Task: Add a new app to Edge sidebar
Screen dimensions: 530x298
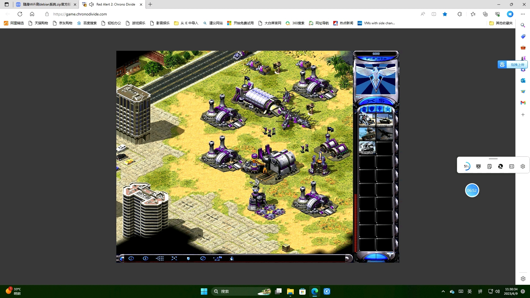Action: pyautogui.click(x=523, y=115)
